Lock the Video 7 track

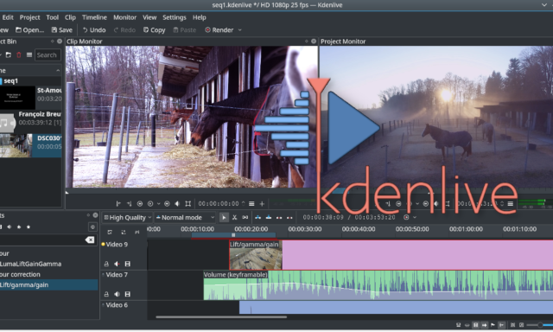[106, 294]
